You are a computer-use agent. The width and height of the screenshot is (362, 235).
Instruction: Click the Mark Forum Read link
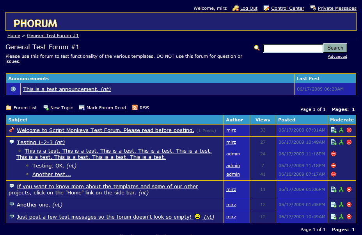(x=106, y=108)
